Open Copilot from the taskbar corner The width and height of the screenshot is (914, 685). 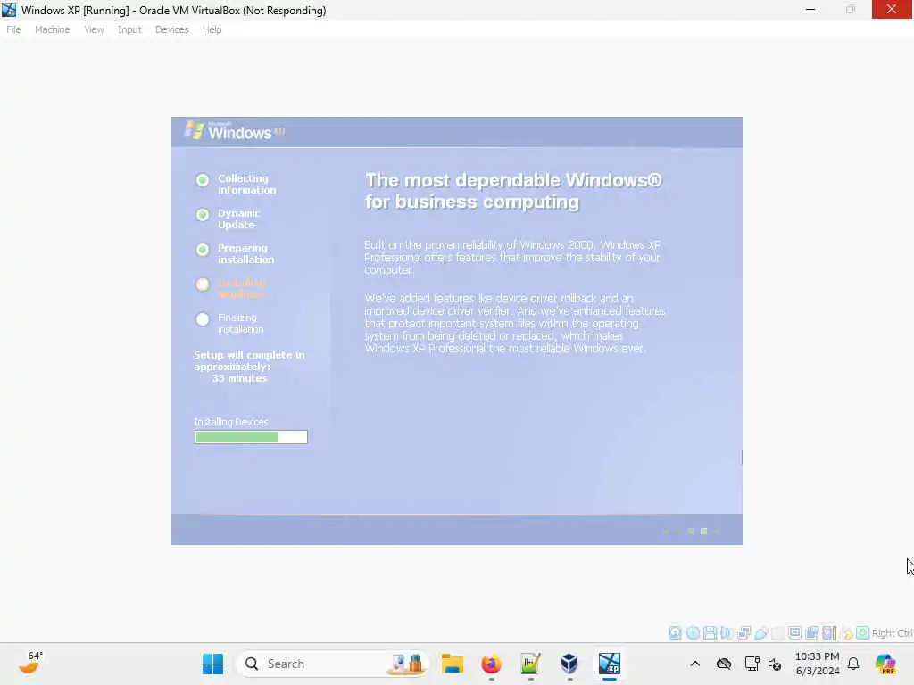click(x=885, y=664)
